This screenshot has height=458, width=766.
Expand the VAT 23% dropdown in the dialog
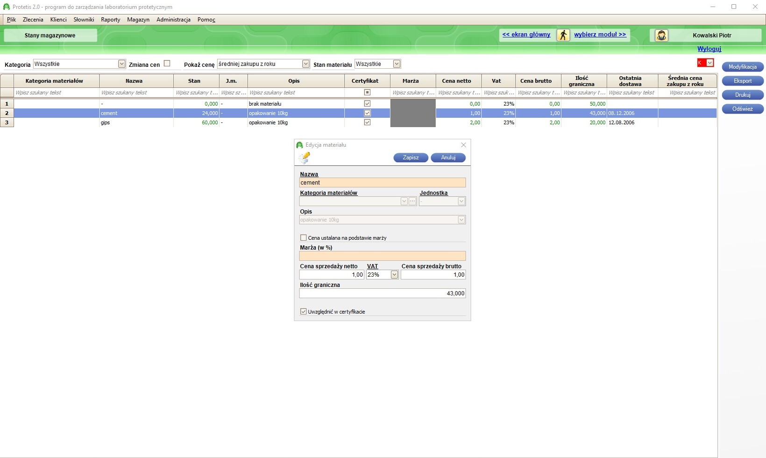click(394, 275)
